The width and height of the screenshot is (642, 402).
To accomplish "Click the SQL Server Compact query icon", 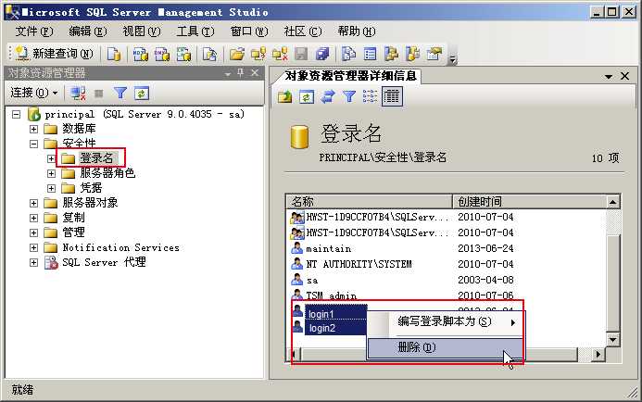I will pos(209,54).
